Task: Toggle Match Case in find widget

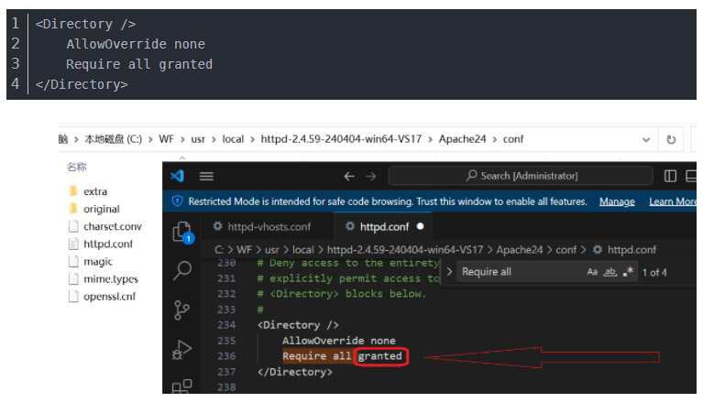Action: click(592, 272)
